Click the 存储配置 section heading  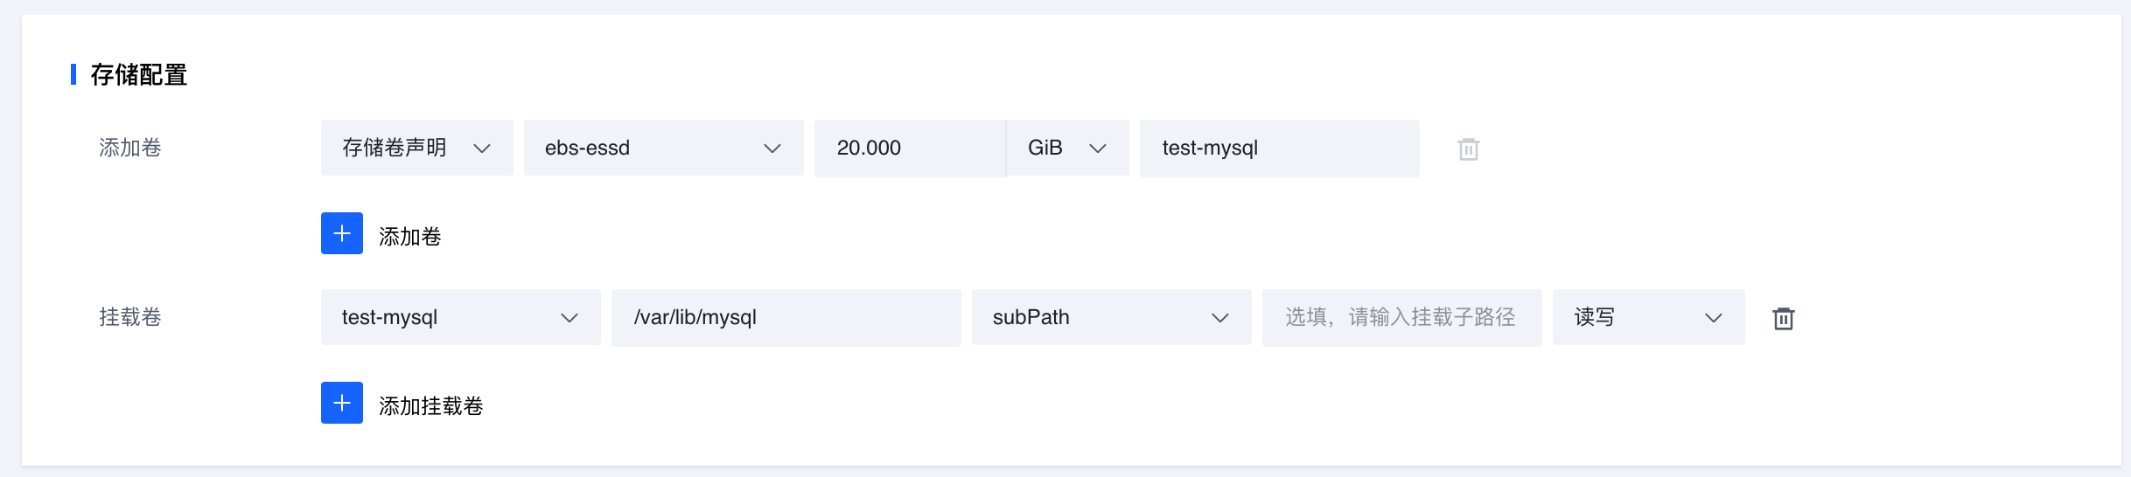pos(139,75)
